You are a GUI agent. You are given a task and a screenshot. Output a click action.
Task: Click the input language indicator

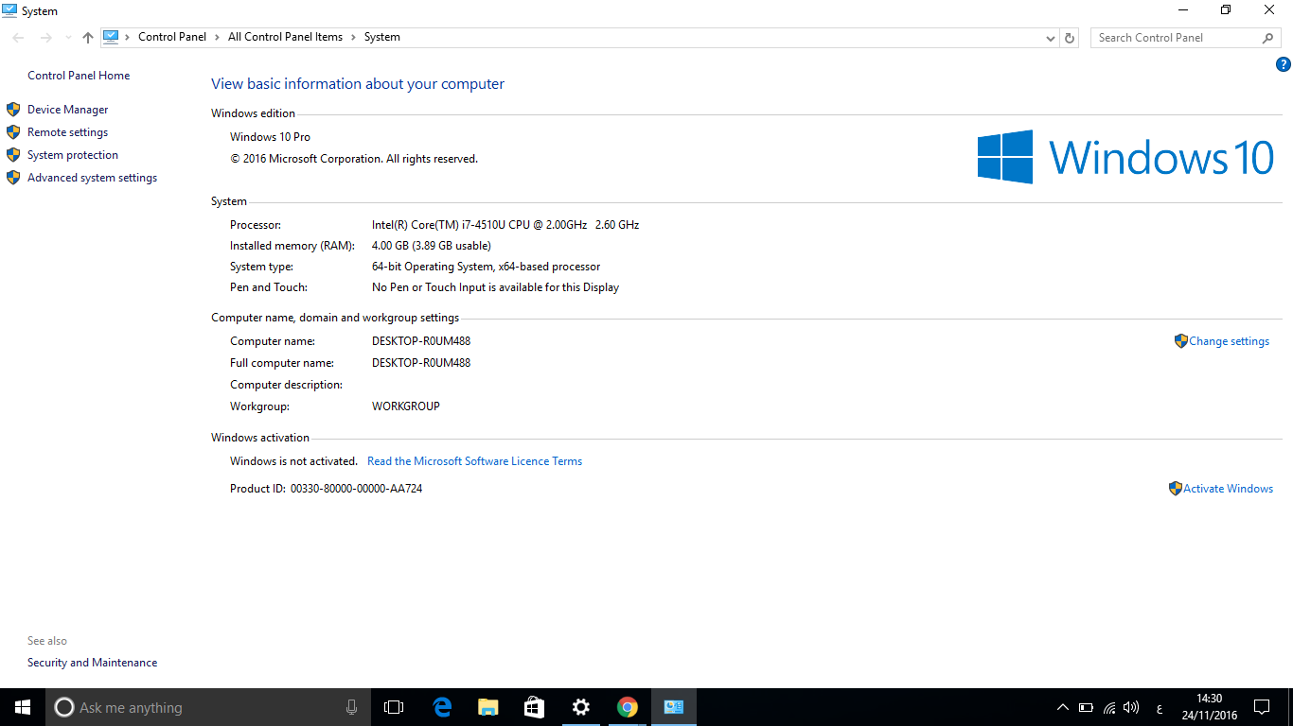click(x=1160, y=707)
